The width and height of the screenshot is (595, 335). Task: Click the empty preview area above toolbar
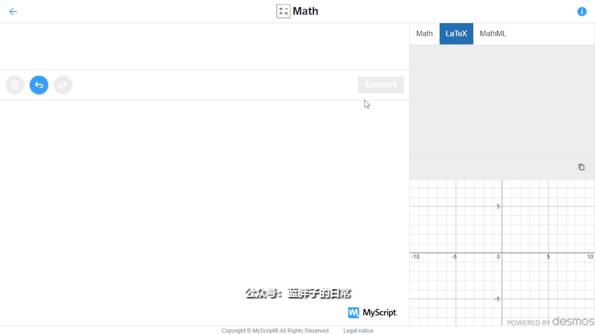point(204,46)
